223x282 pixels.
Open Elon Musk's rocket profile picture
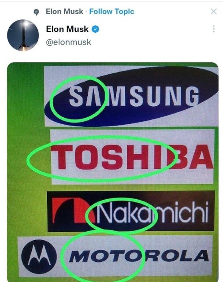(x=23, y=35)
